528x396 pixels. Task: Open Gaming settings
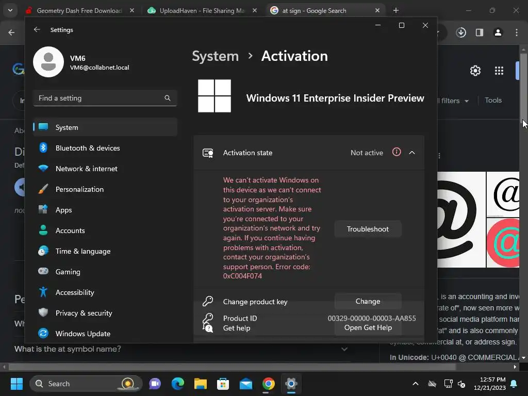pos(105,271)
